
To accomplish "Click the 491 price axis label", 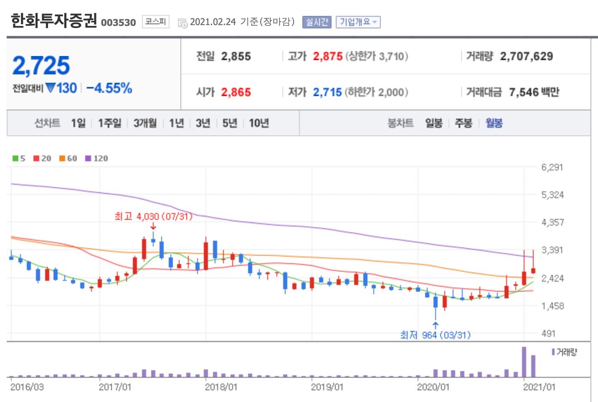I will click(x=549, y=333).
